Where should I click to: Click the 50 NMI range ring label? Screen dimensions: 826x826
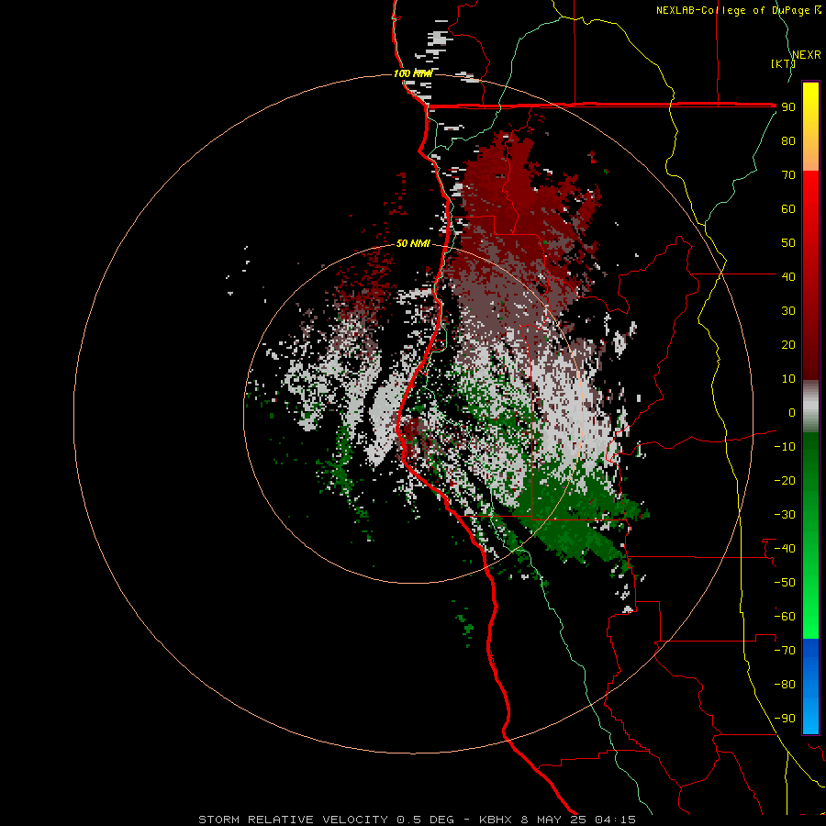tap(413, 243)
